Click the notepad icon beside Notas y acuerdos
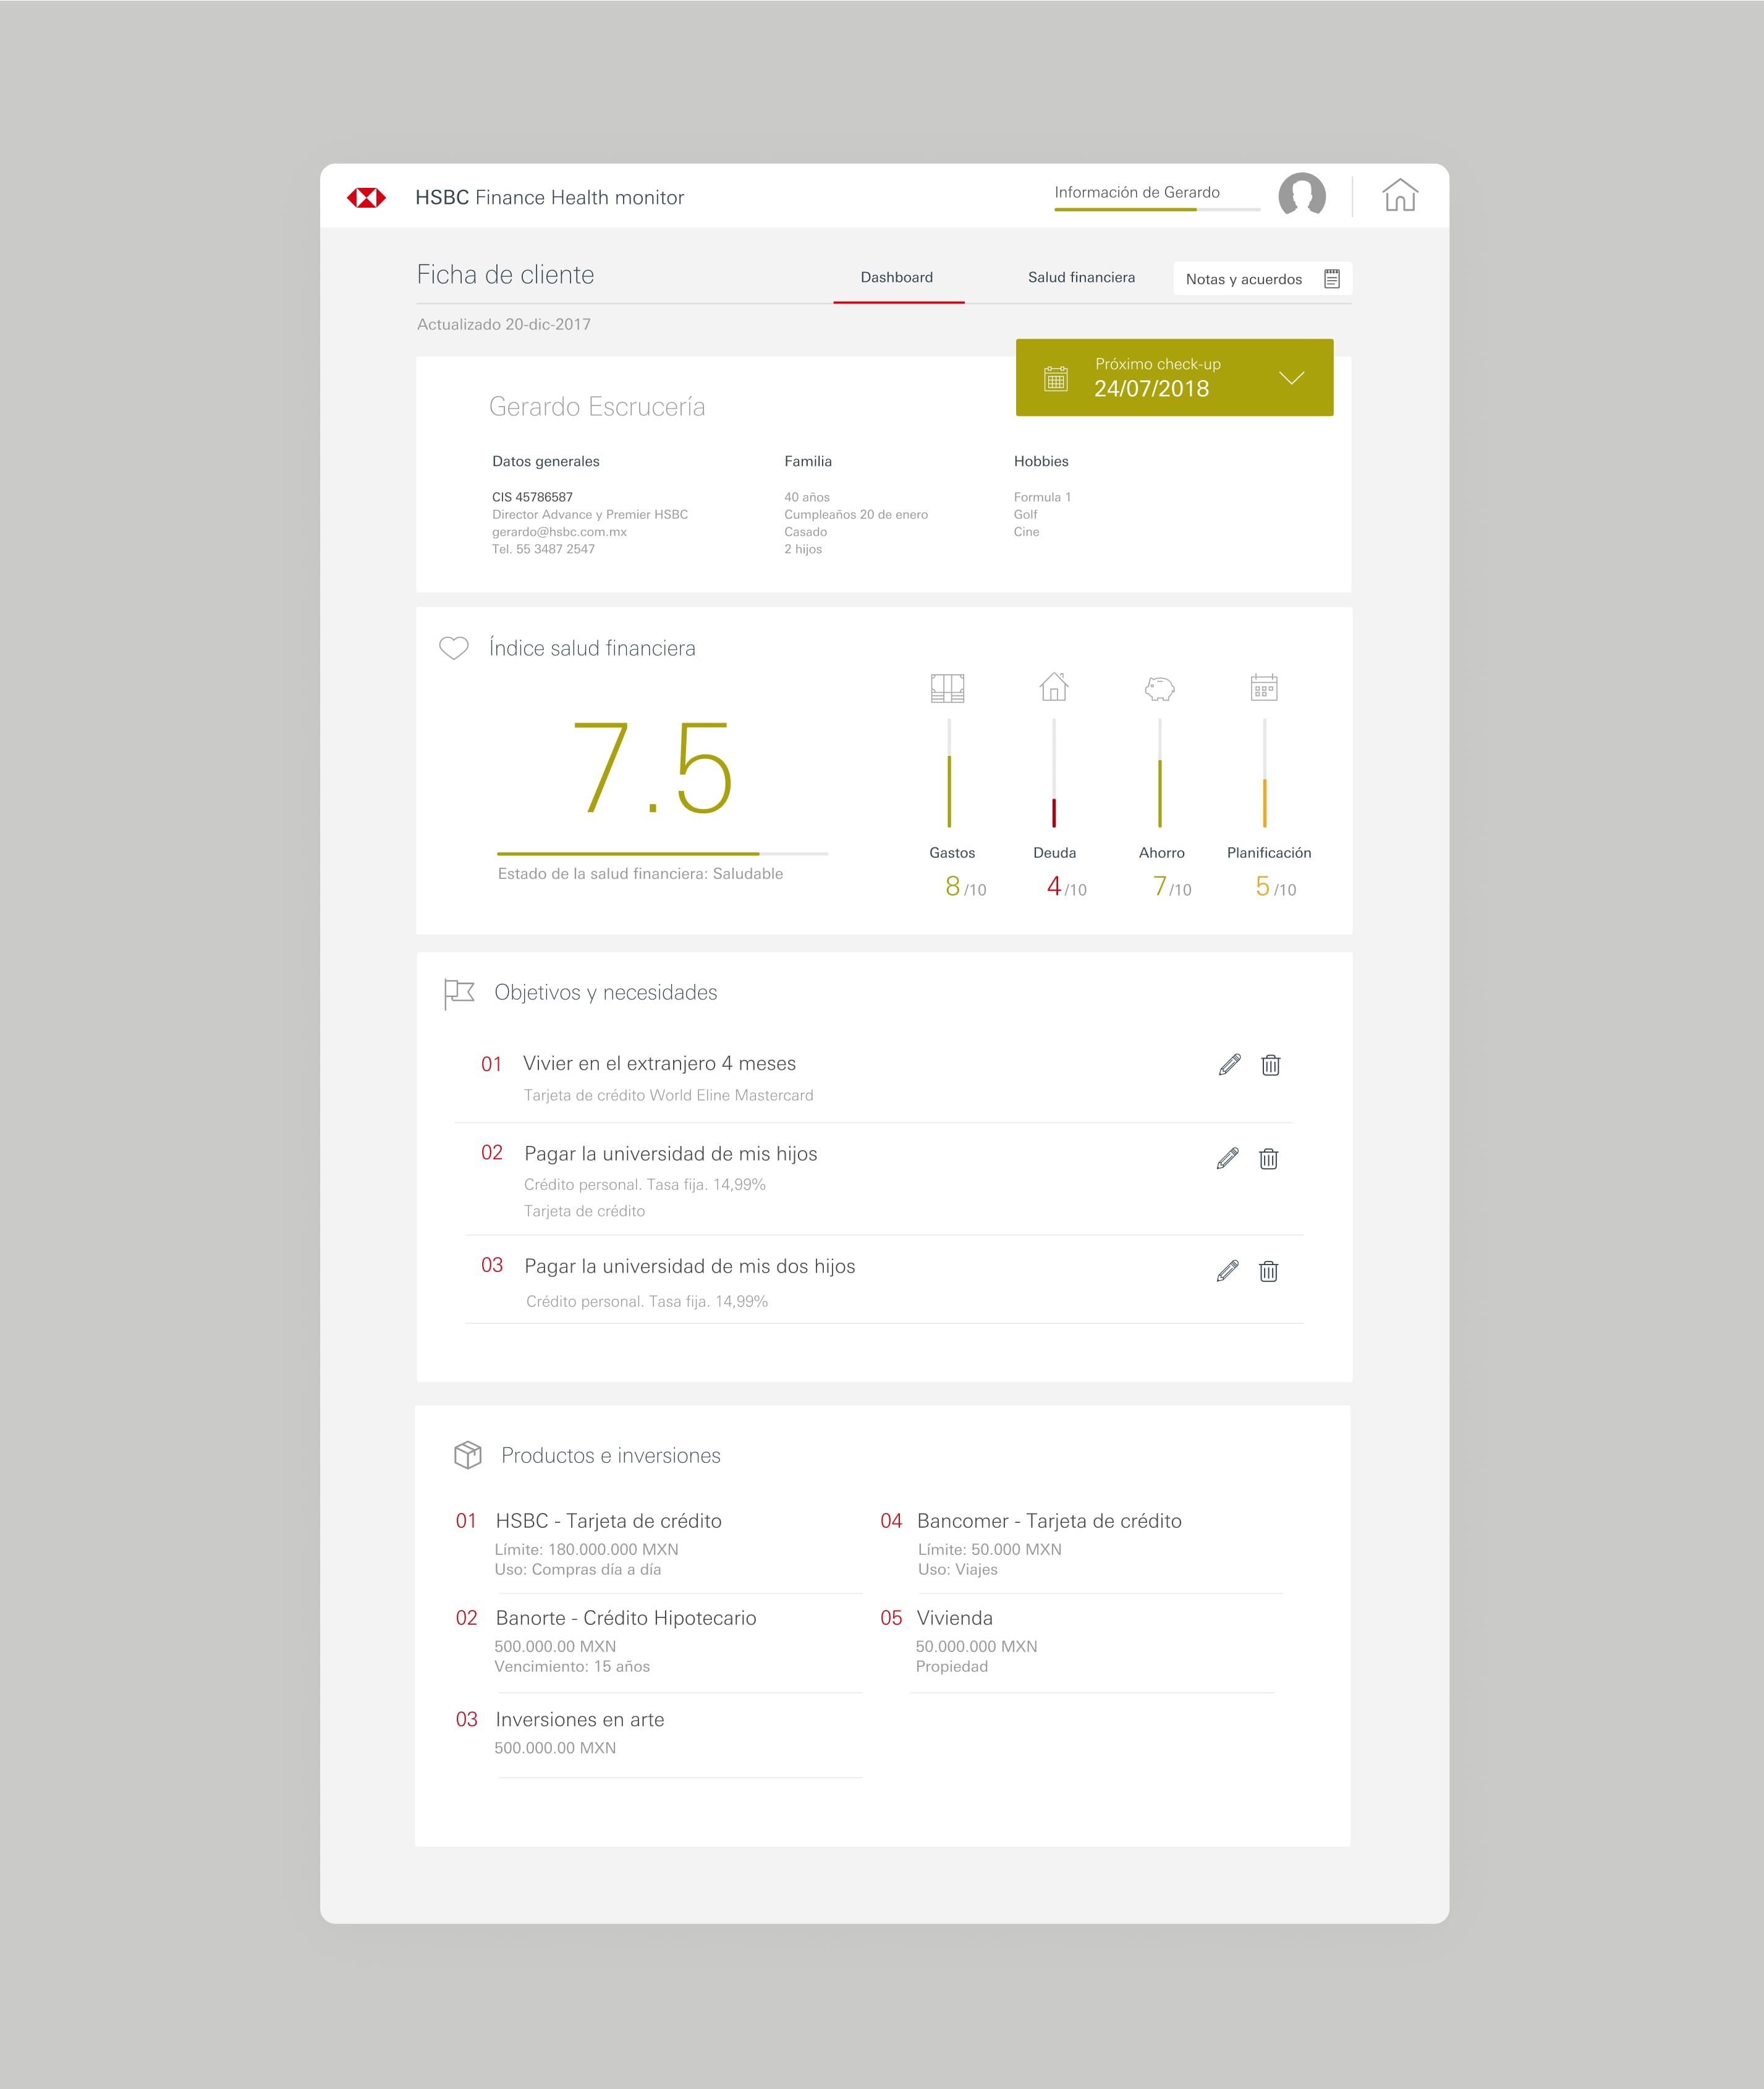1764x2089 pixels. click(1333, 278)
